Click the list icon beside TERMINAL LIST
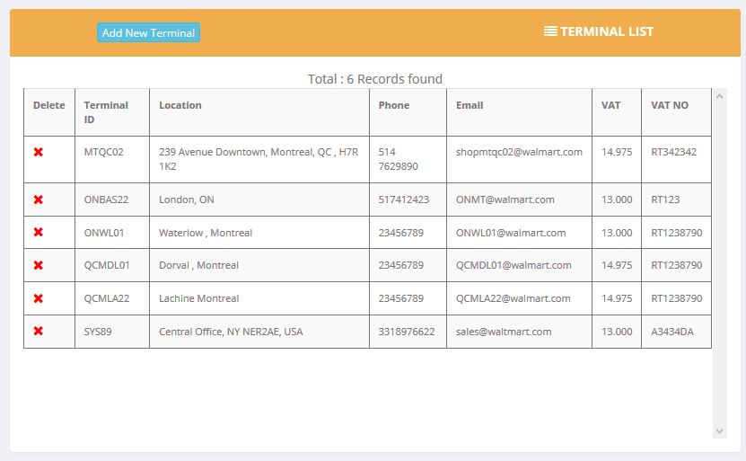746x461 pixels. (550, 31)
